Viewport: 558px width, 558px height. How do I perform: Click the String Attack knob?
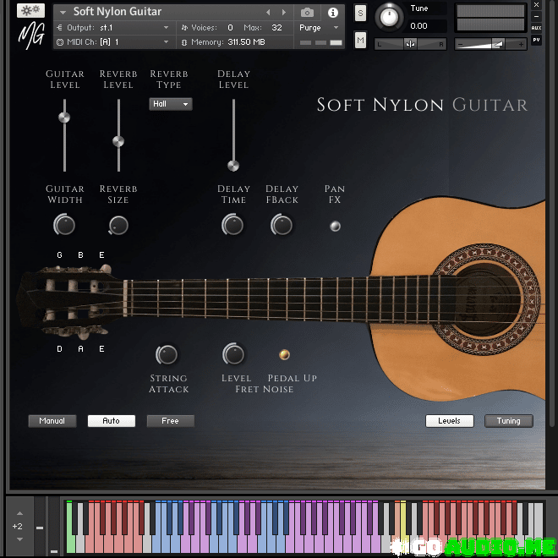pos(168,354)
